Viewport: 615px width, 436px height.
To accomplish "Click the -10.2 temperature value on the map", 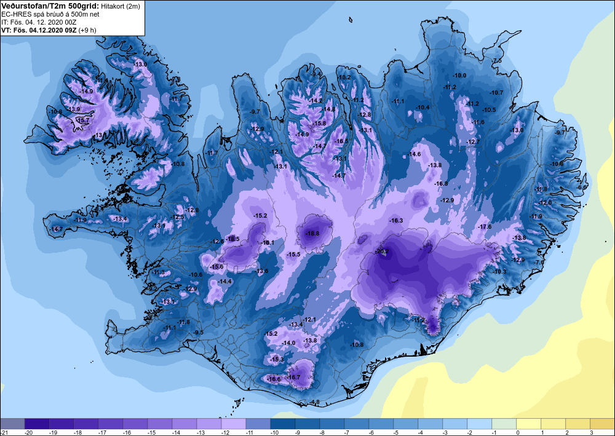I will click(x=344, y=77).
